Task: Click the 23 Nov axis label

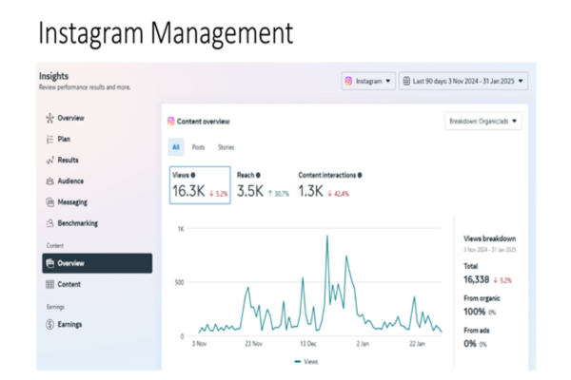Action: (253, 344)
